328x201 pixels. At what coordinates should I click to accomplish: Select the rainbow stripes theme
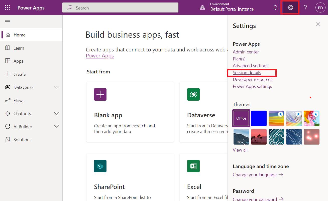click(x=276, y=118)
